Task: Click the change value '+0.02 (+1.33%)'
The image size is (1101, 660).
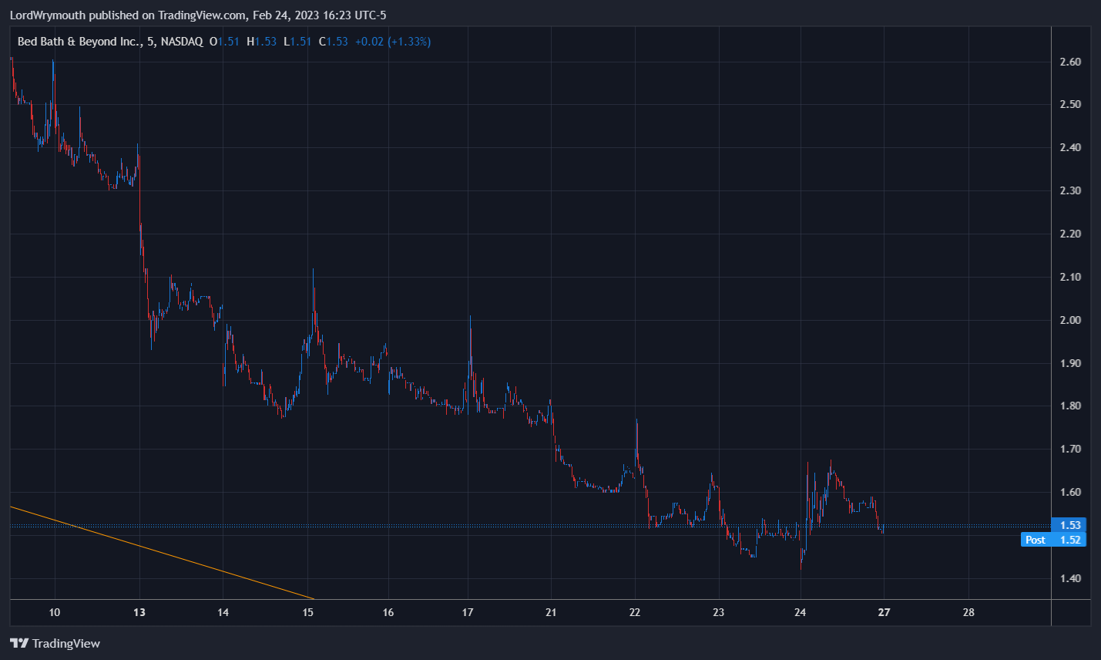Action: pos(393,42)
